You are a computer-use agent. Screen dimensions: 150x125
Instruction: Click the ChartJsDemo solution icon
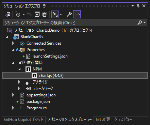10,30
